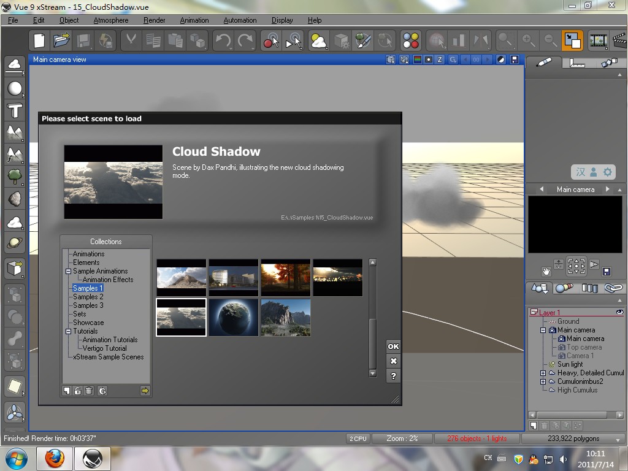Click the Open file folder icon in the toolbar

(61, 41)
